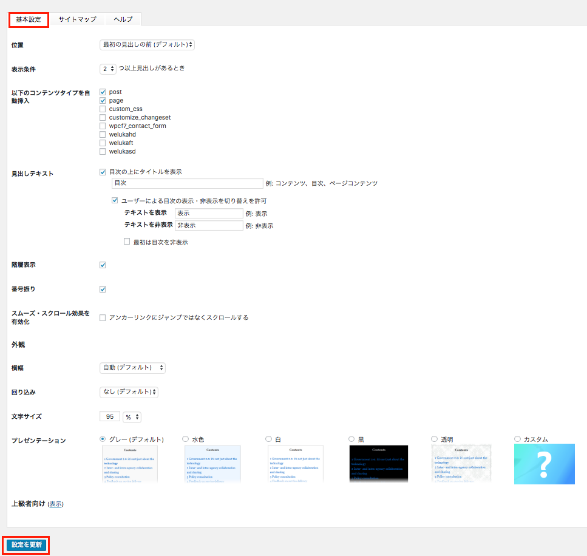Image resolution: width=587 pixels, height=556 pixels.
Task: Toggle 目次の上にタイトルを表示 checkbox
Action: pyautogui.click(x=103, y=172)
